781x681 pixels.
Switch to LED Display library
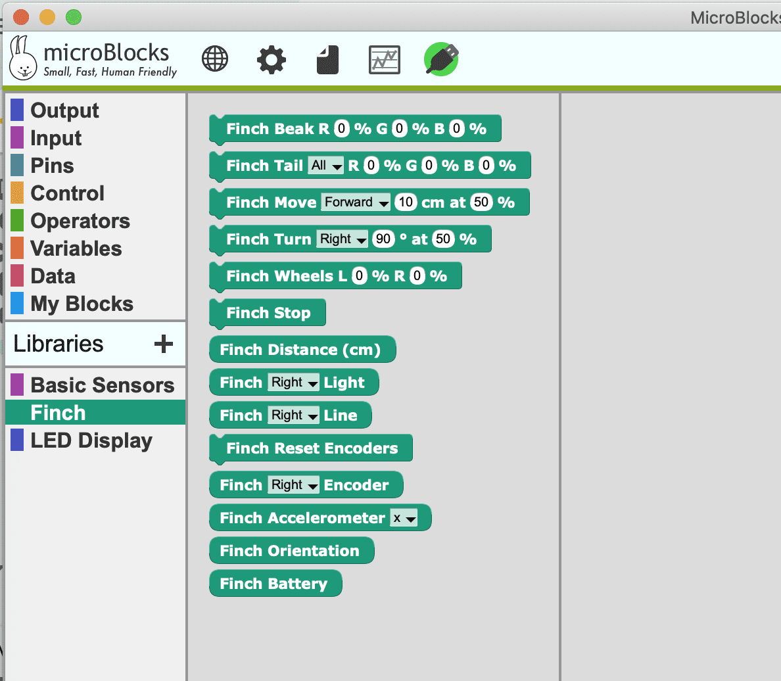pos(91,440)
